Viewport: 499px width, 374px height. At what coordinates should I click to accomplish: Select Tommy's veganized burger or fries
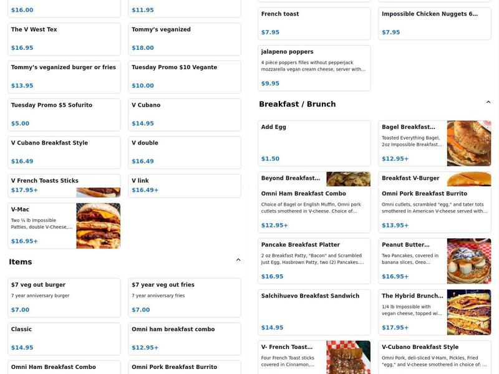tap(64, 76)
